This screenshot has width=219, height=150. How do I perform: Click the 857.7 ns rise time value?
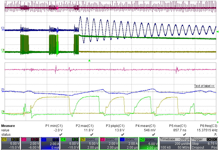180,130
